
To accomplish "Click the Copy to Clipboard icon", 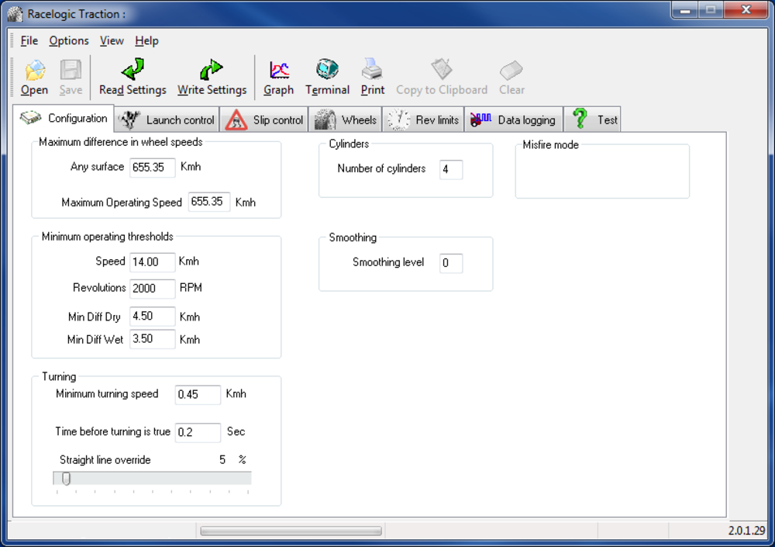I will (442, 69).
